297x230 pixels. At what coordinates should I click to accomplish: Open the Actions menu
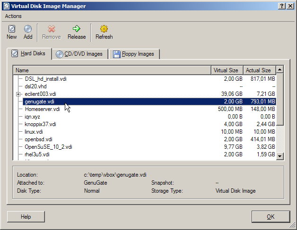(x=13, y=16)
